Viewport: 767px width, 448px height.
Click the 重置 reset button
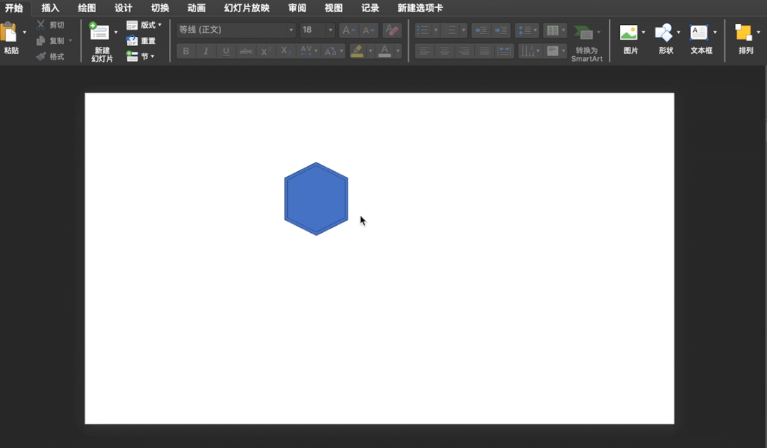pyautogui.click(x=141, y=40)
